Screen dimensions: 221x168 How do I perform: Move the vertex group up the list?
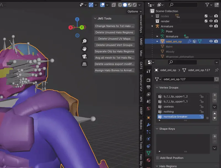click(215, 113)
